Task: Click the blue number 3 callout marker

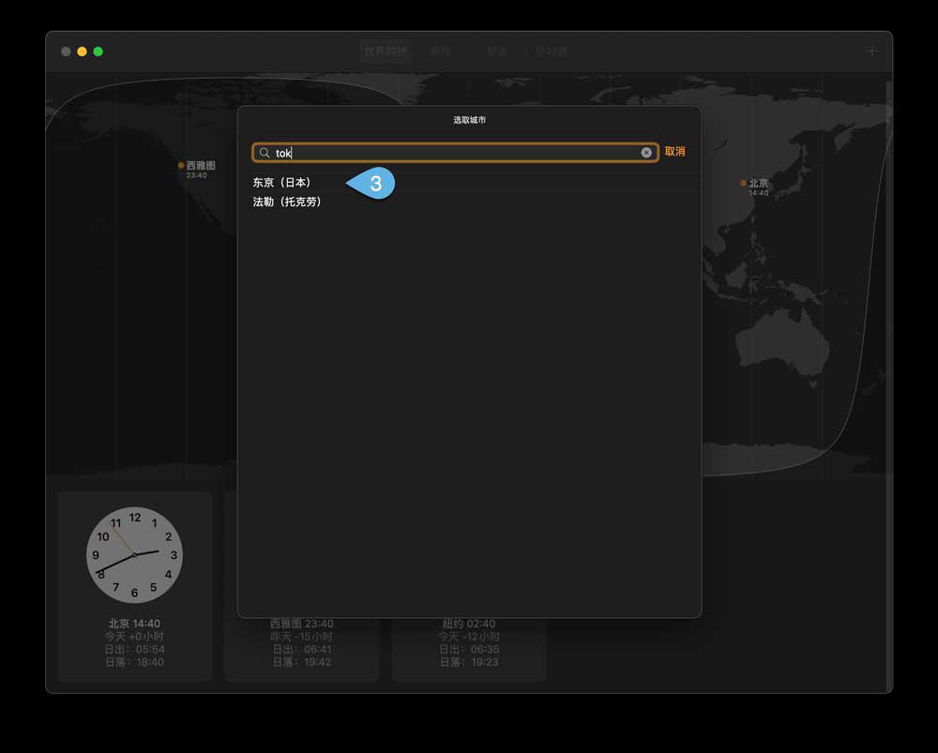Action: [373, 184]
